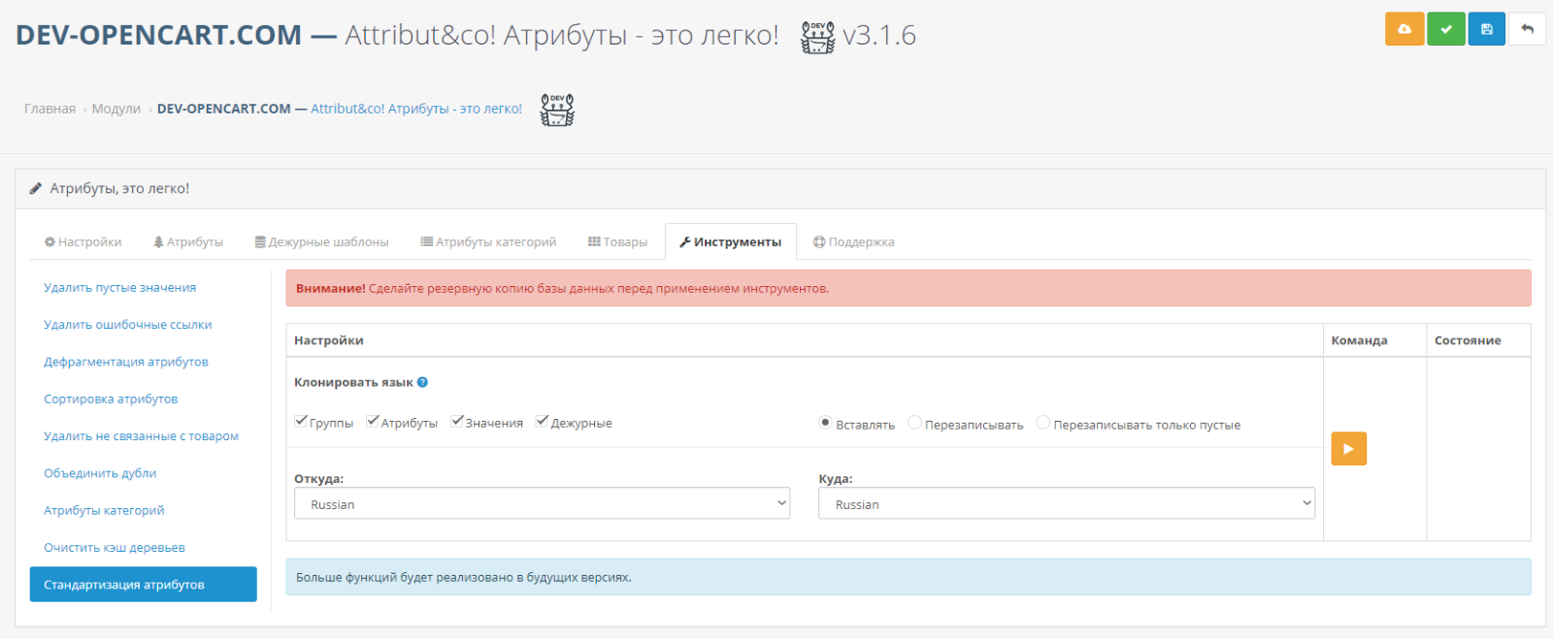Viewport: 1553px width, 640px height.
Task: Click the Внимание! backup warning alert
Action: pyautogui.click(x=909, y=288)
